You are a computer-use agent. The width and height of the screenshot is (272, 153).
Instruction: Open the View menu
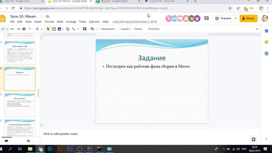28,22
